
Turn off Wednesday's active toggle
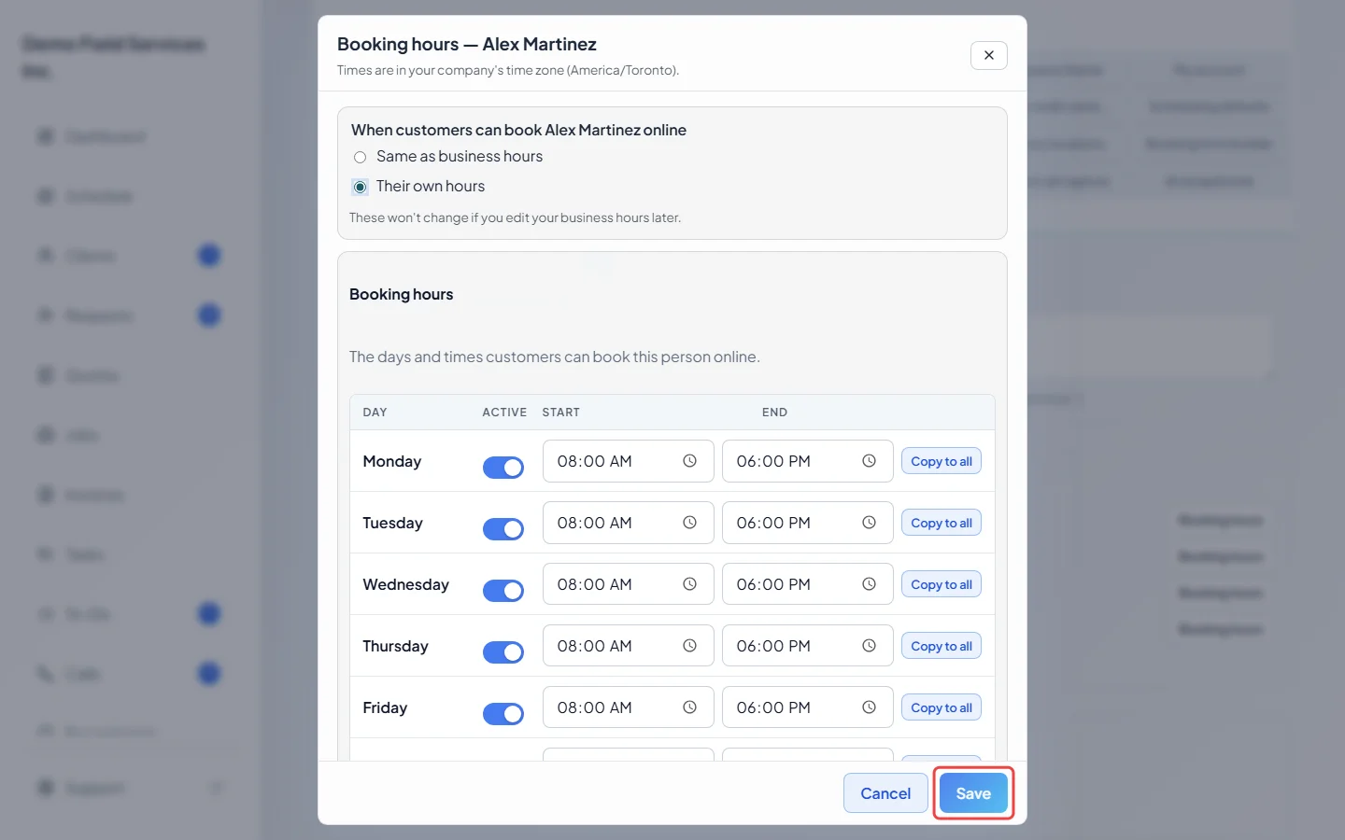pos(503,591)
